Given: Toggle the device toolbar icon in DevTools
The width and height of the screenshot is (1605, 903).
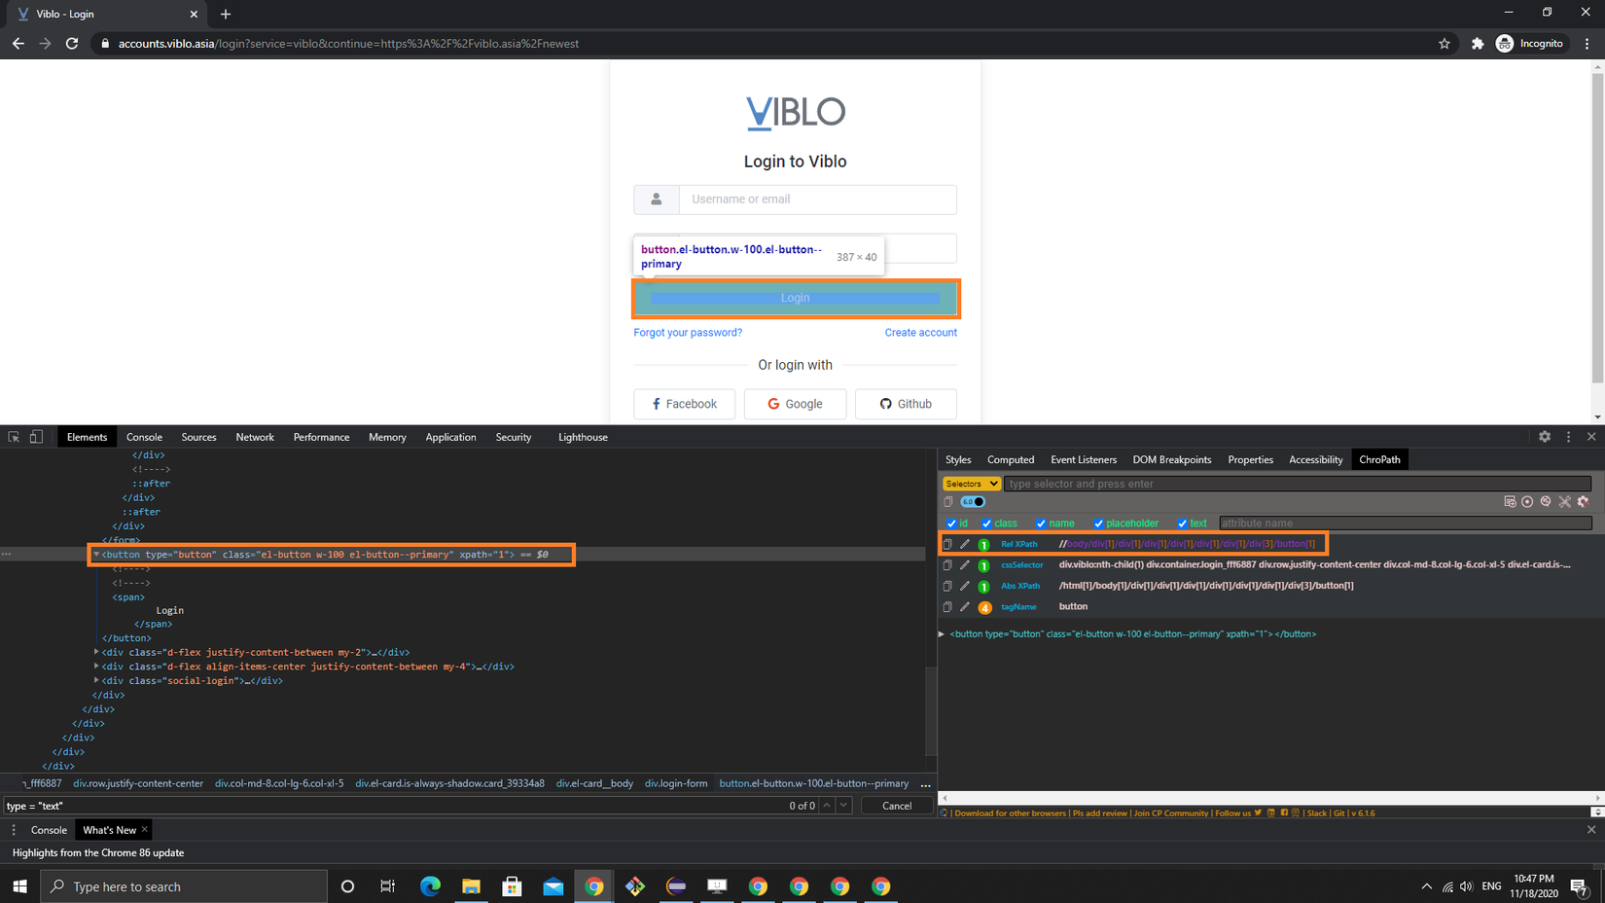Looking at the screenshot, I should 36,437.
